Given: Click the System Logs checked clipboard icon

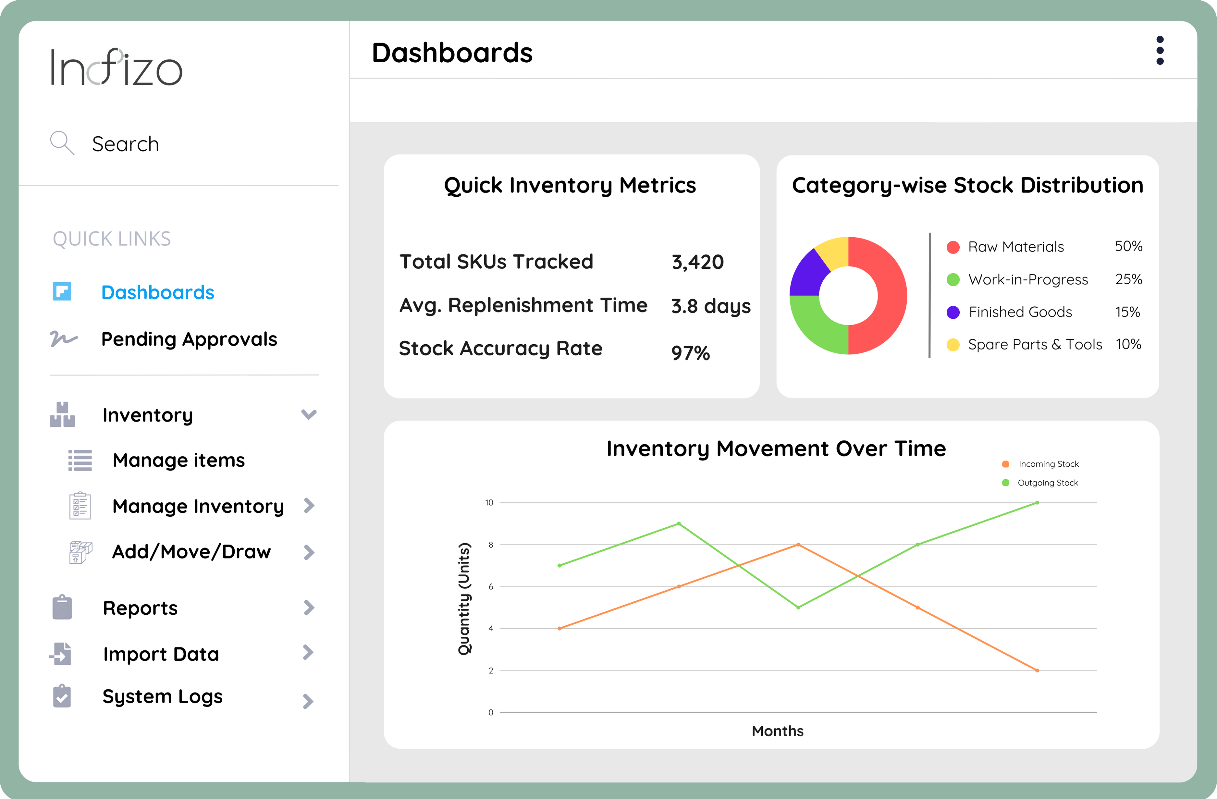Looking at the screenshot, I should click(x=62, y=696).
